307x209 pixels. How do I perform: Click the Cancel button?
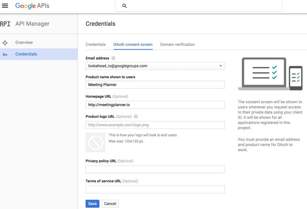pos(110,204)
